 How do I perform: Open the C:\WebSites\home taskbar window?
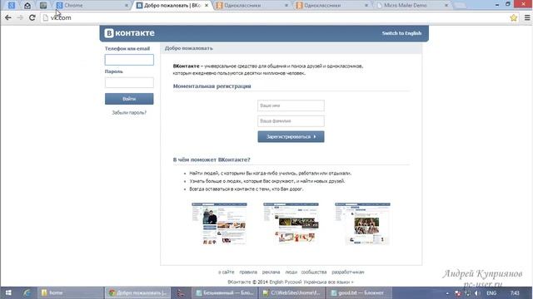tap(291, 292)
